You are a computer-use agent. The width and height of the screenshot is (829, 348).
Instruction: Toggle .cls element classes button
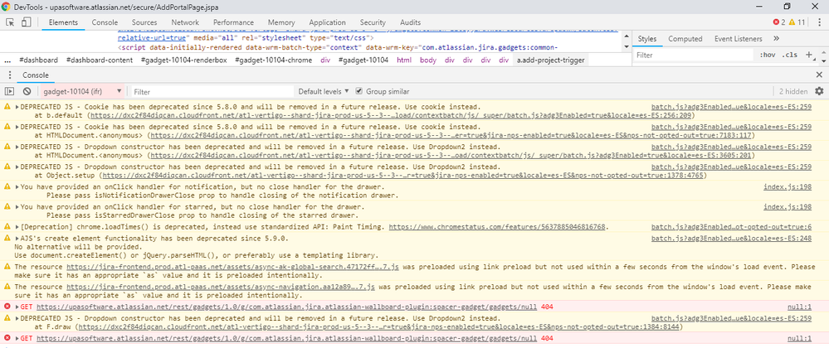[790, 55]
